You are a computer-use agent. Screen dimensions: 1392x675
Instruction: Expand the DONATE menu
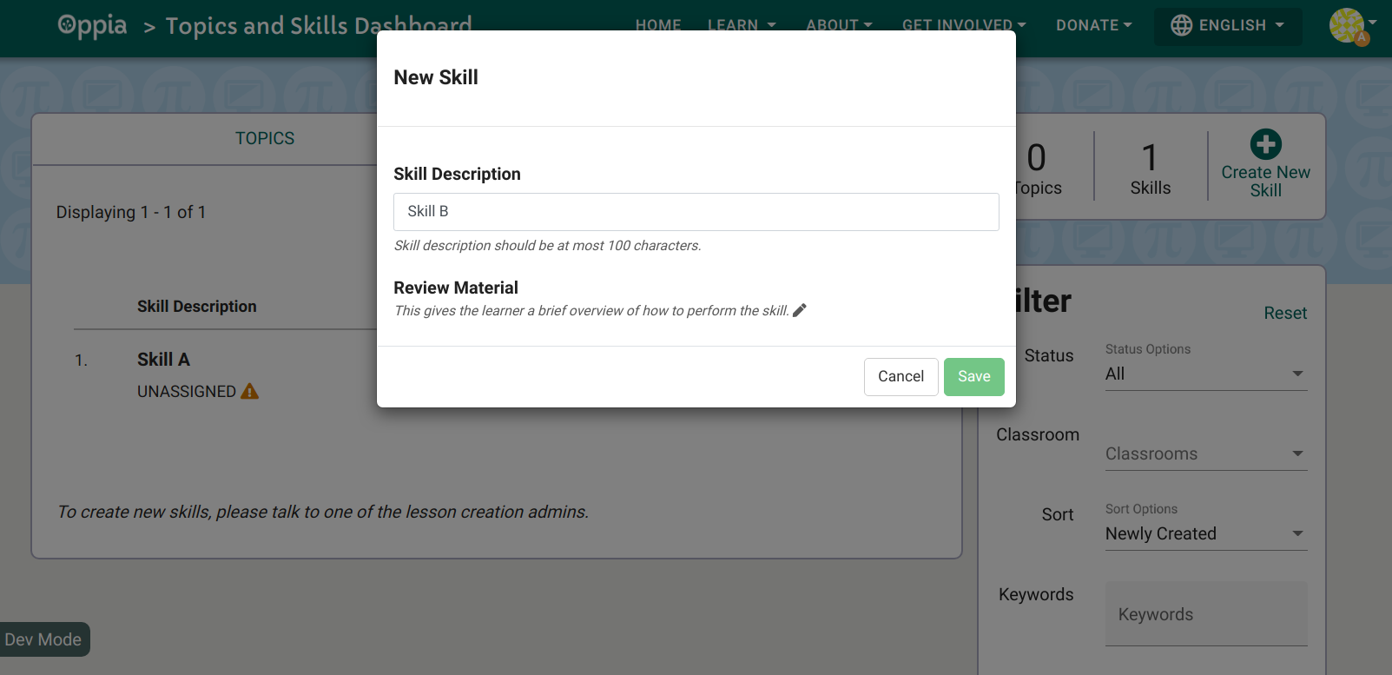[x=1094, y=25]
